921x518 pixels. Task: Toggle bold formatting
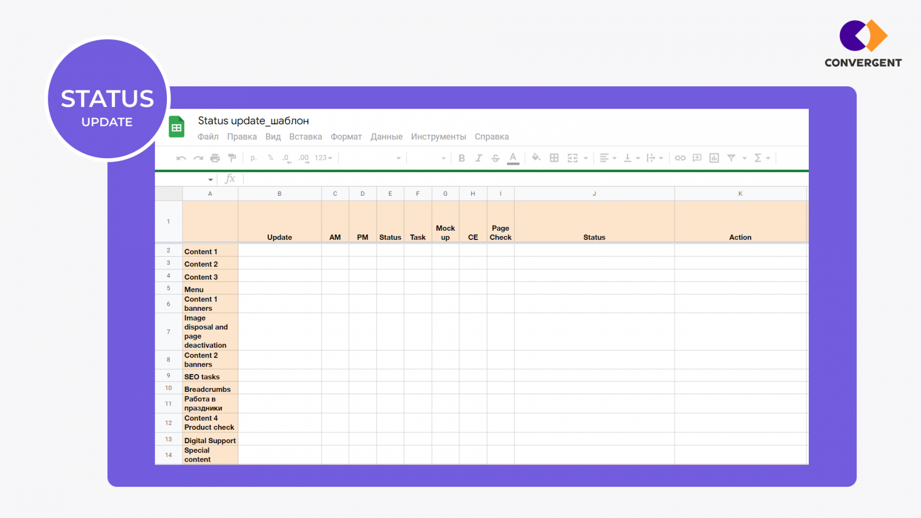pos(462,158)
